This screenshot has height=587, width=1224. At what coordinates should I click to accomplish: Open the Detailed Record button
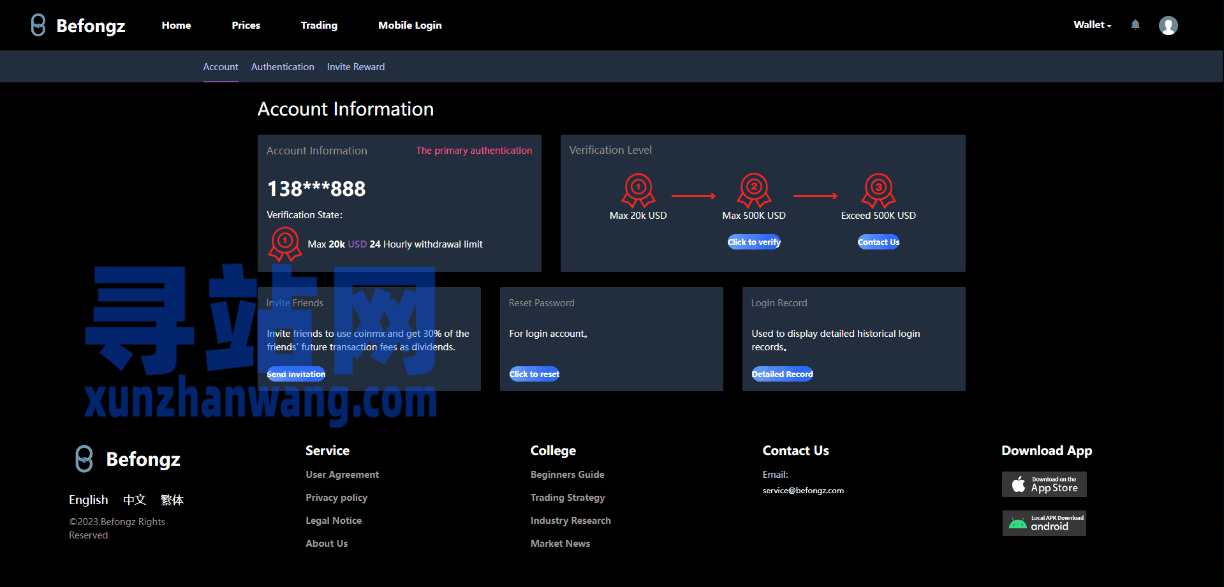tap(782, 374)
